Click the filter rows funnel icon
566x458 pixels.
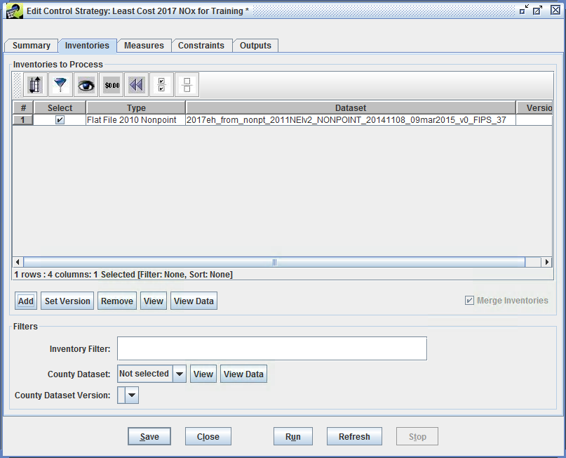pos(61,84)
